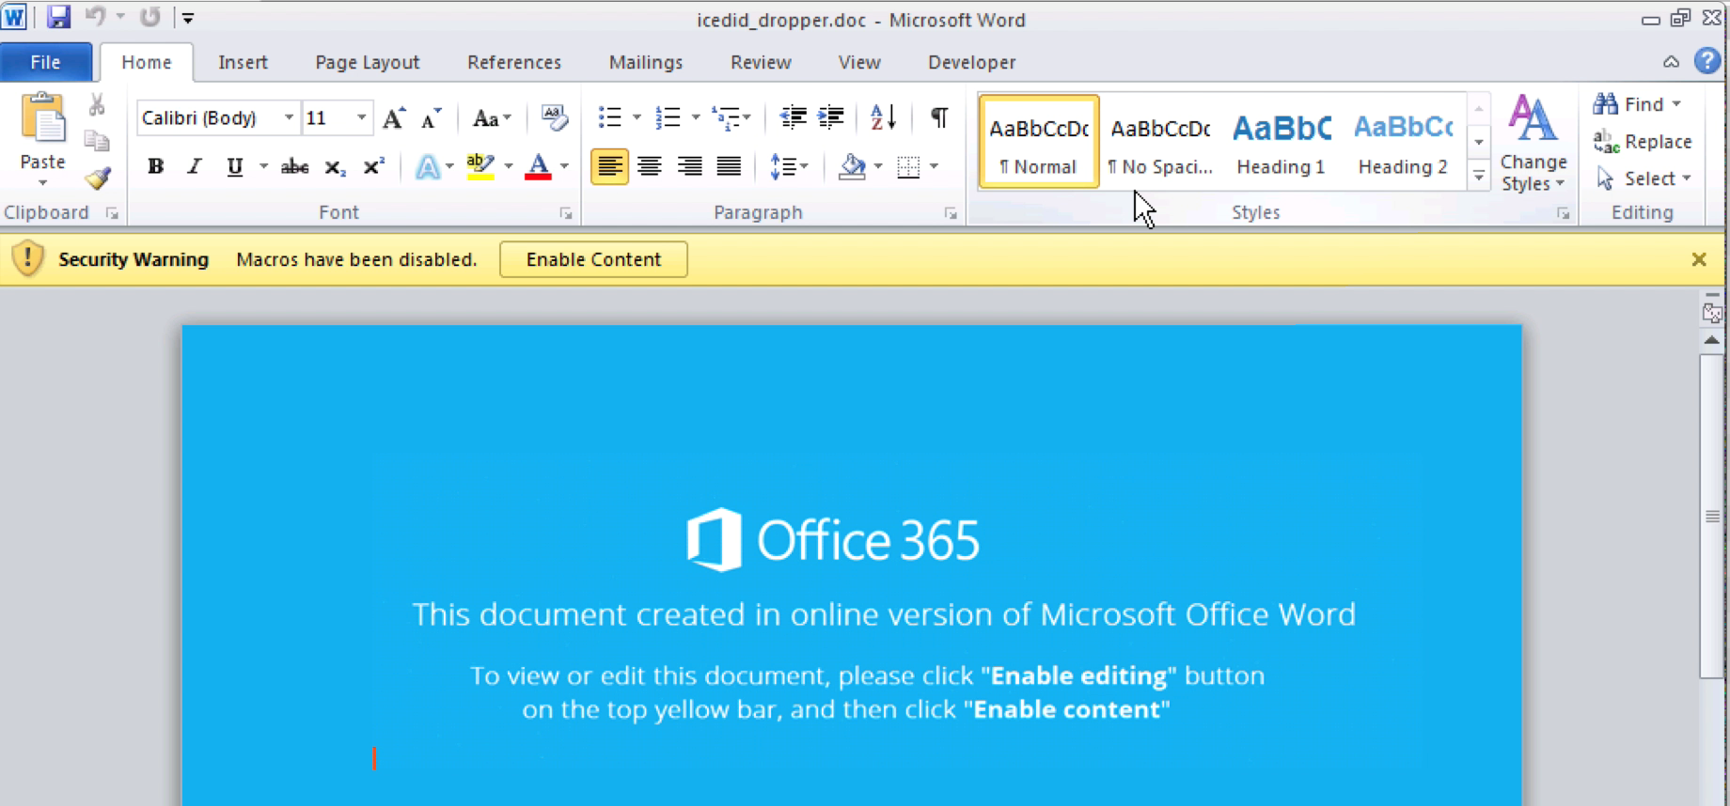The image size is (1730, 806).
Task: Apply the red font color swatch
Action: [x=538, y=167]
